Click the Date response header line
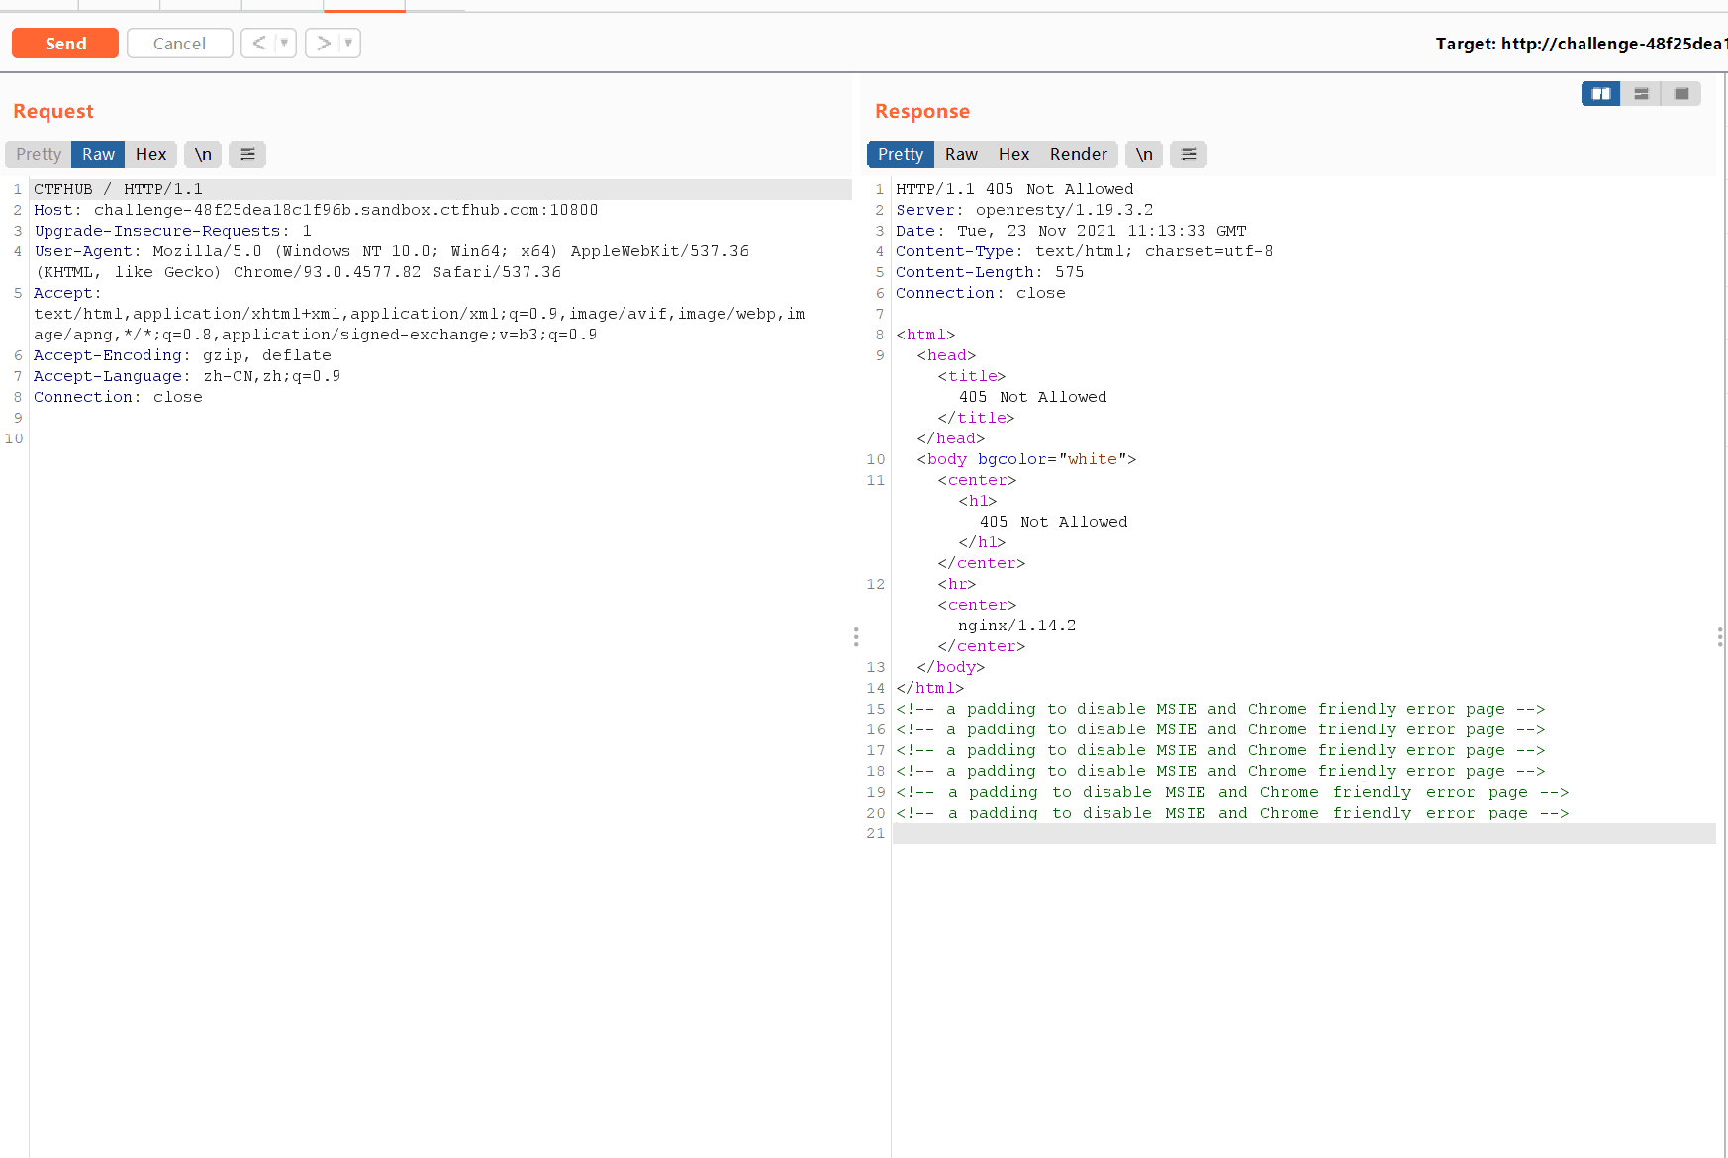 click(1071, 231)
